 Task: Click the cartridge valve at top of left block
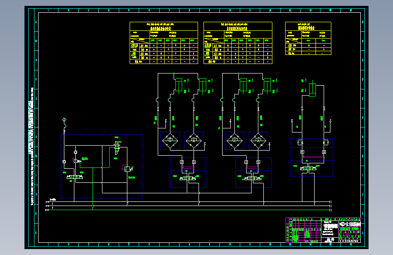point(117,147)
